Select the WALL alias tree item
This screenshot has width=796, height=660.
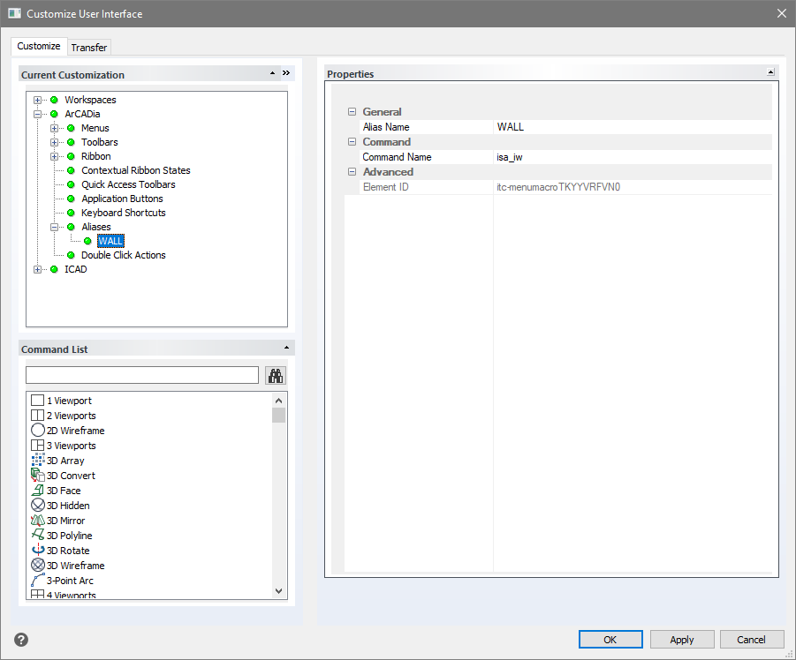(110, 241)
